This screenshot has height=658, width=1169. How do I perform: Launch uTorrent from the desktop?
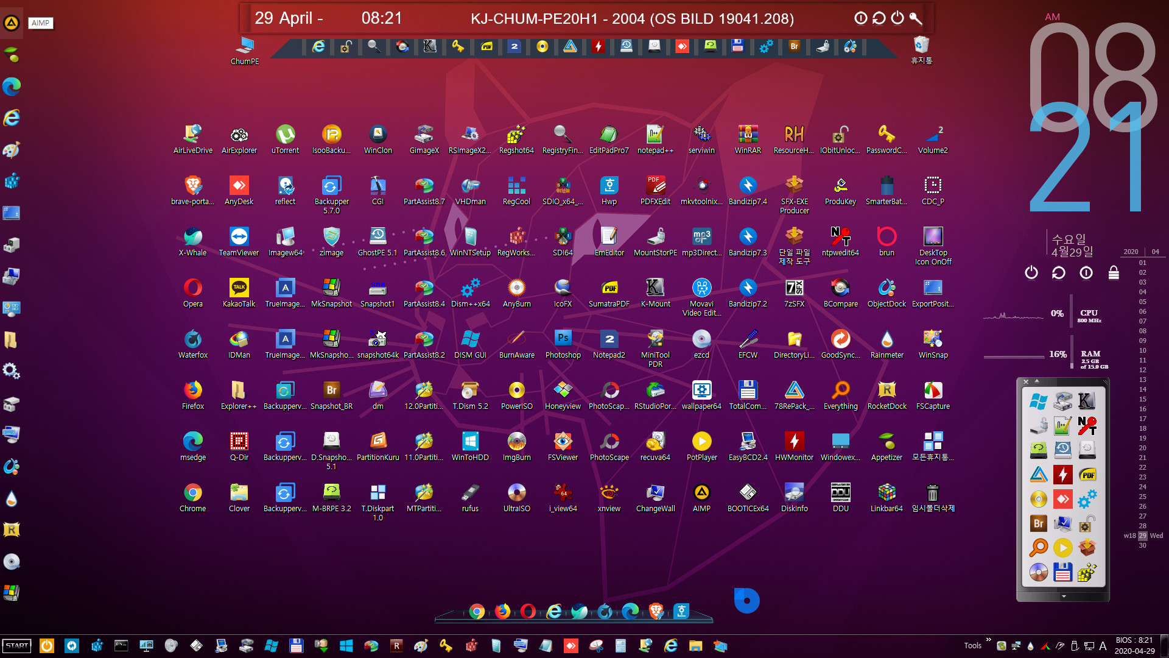click(286, 139)
